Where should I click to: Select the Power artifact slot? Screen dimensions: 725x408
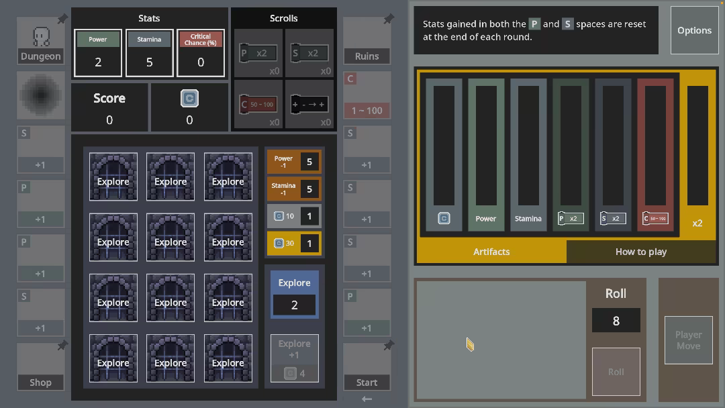tap(486, 155)
